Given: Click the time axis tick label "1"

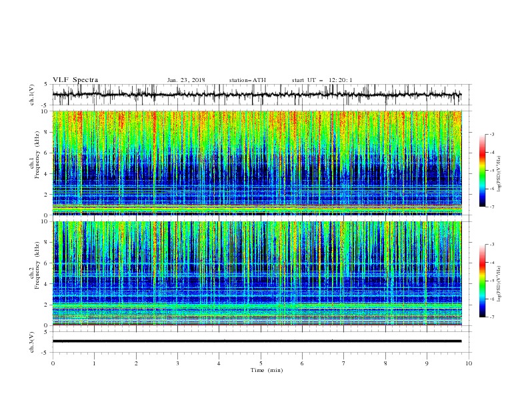Looking at the screenshot, I should point(94,363).
